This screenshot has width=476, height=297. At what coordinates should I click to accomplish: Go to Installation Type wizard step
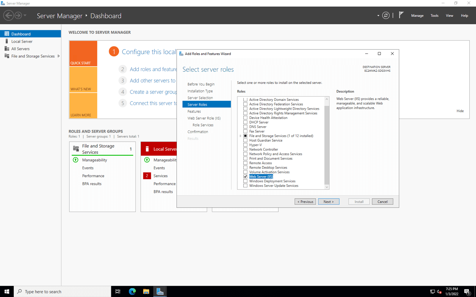(x=200, y=91)
